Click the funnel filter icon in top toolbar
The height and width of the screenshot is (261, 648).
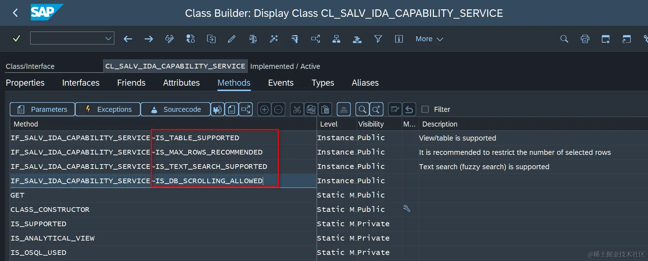coord(378,39)
